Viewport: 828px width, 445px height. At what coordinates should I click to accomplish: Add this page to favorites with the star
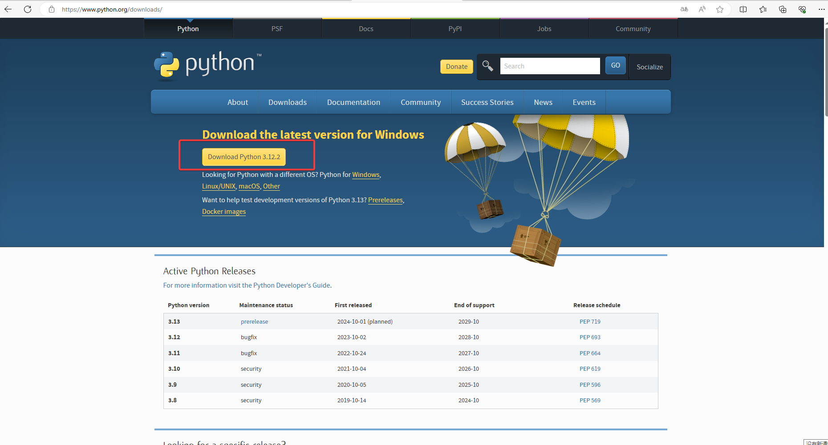coord(720,9)
